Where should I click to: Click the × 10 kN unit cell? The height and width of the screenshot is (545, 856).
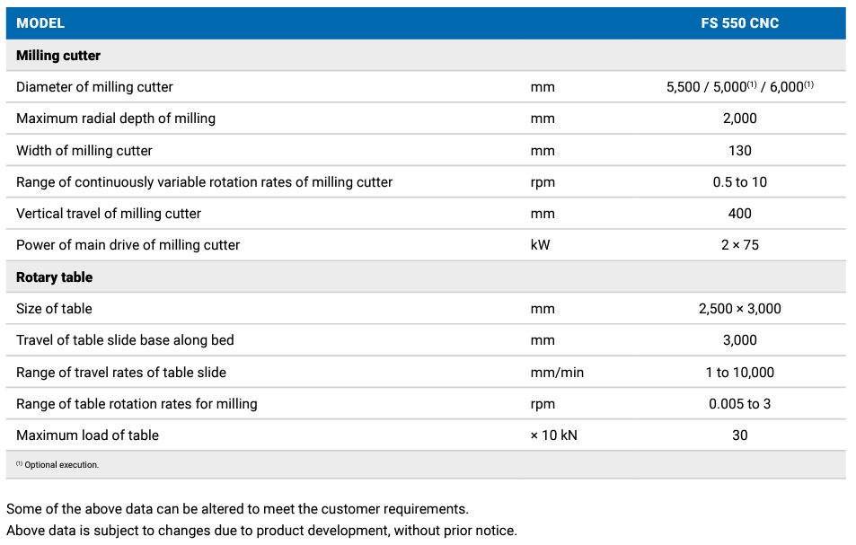pyautogui.click(x=553, y=435)
